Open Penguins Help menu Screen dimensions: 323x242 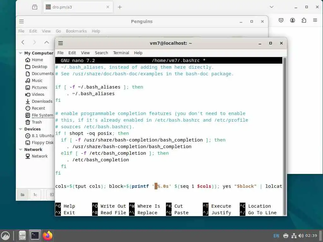pyautogui.click(x=96, y=31)
